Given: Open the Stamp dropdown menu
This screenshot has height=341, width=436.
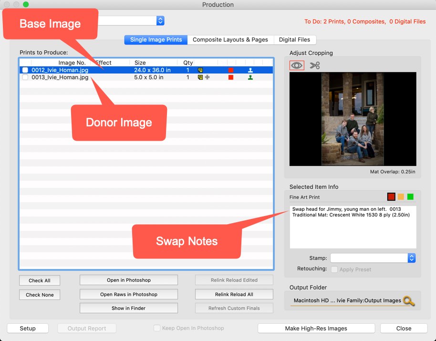Looking at the screenshot, I should click(x=411, y=258).
